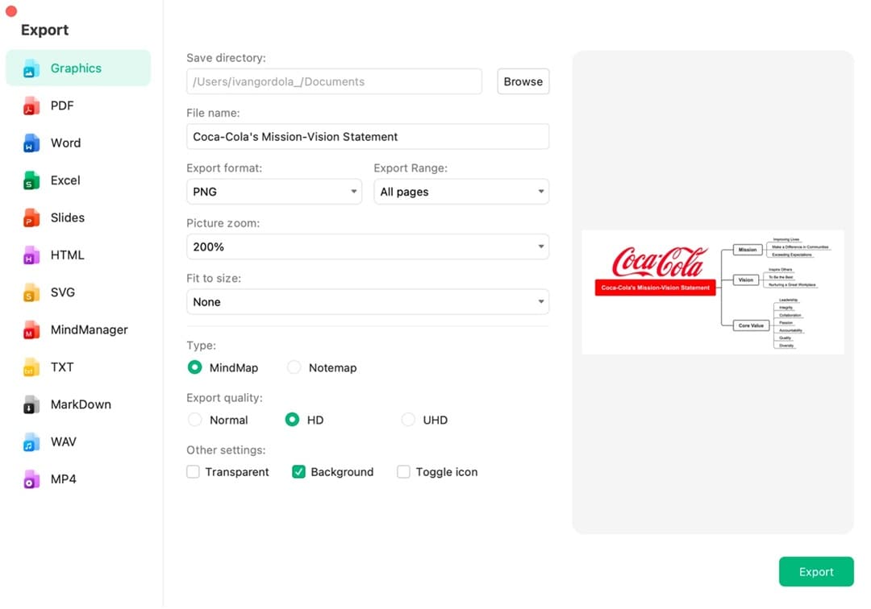Expand the Export format PNG dropdown
The height and width of the screenshot is (609, 871).
[274, 192]
